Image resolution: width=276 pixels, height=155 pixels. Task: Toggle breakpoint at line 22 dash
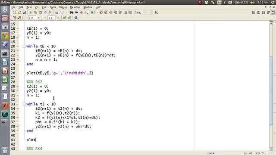tap(18, 55)
